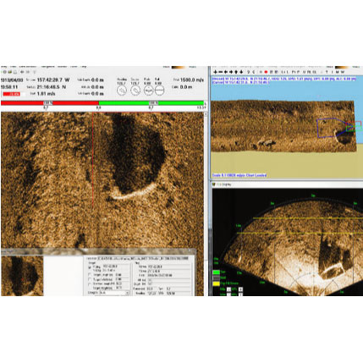Click the red port-side coverage bar
Image resolution: width=363 pixels, height=363 pixels.
coord(50,103)
